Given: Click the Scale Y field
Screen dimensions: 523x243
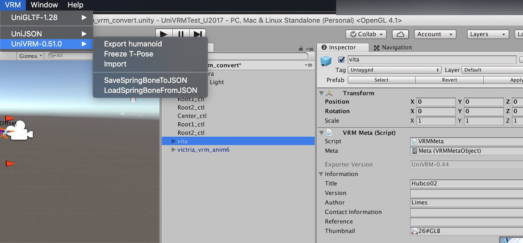Looking at the screenshot, I should pyautogui.click(x=483, y=121).
